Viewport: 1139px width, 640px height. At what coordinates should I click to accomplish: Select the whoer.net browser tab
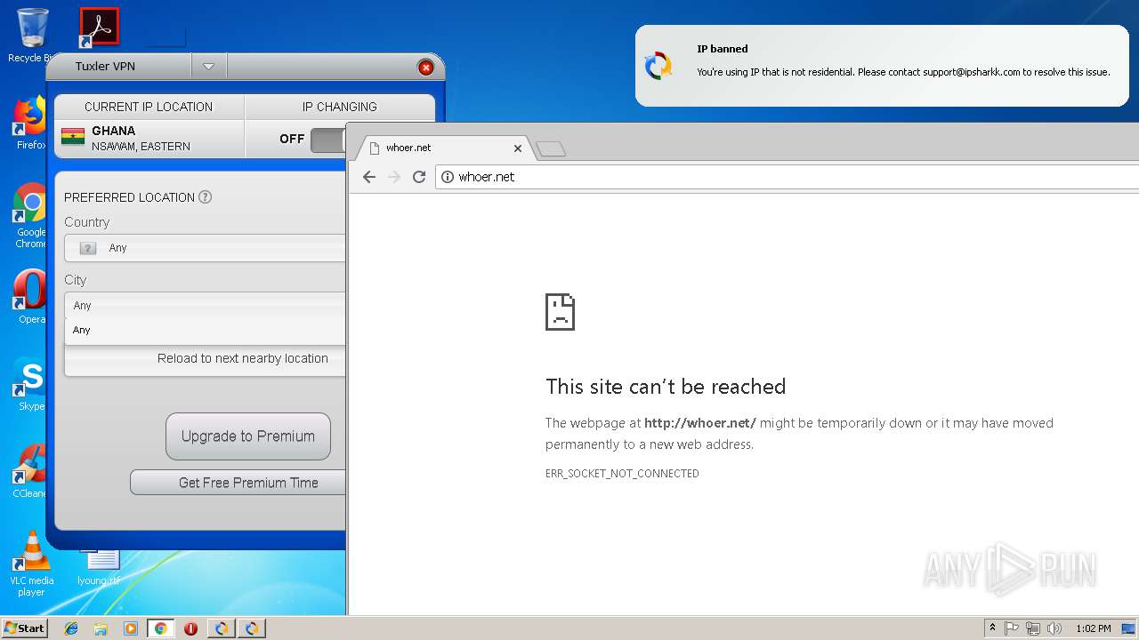(444, 148)
